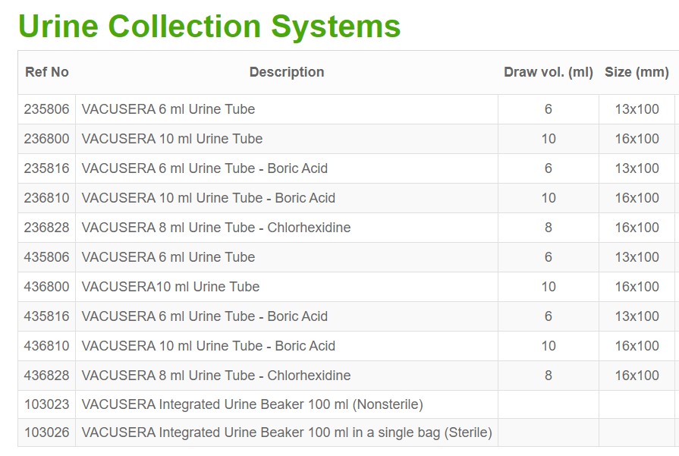
Task: Select the VACUSERA10 ml Urine Tube row
Action: point(171,287)
